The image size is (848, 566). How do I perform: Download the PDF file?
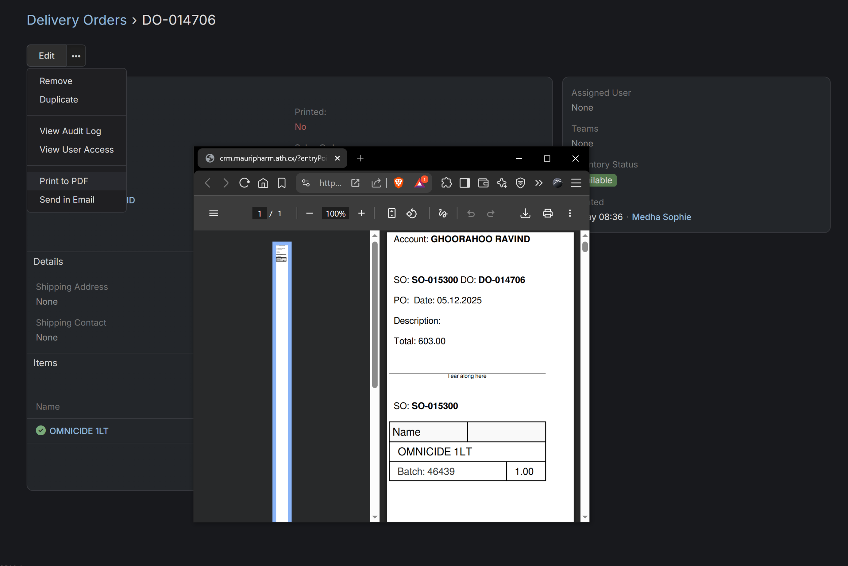point(525,213)
